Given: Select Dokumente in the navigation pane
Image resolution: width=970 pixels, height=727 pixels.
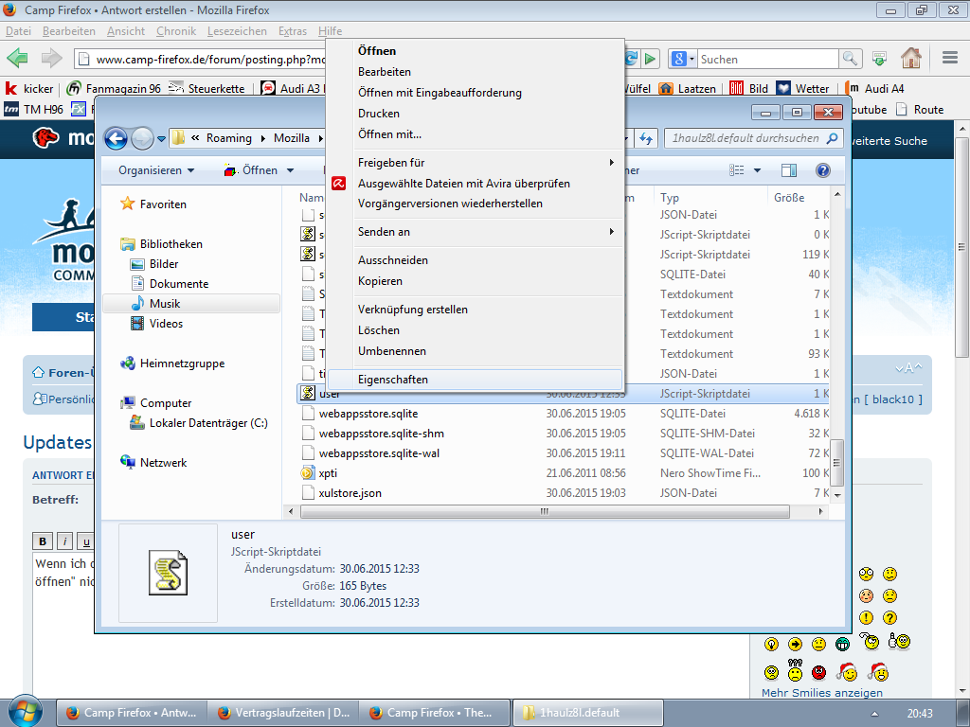Looking at the screenshot, I should 179,284.
